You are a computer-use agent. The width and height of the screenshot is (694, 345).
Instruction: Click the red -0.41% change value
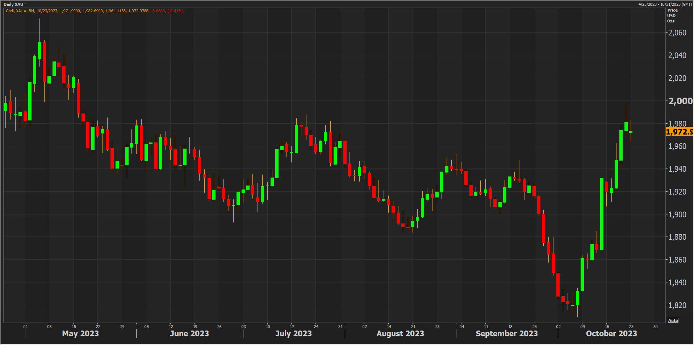point(175,11)
